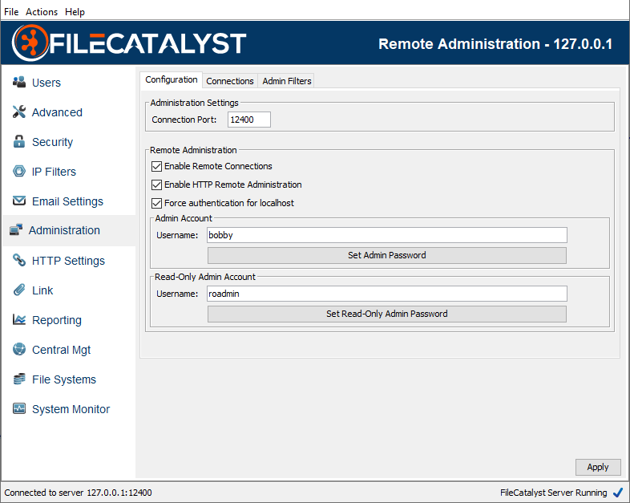This screenshot has width=630, height=503.
Task: Open the Central Mgt section label
Action: point(61,351)
